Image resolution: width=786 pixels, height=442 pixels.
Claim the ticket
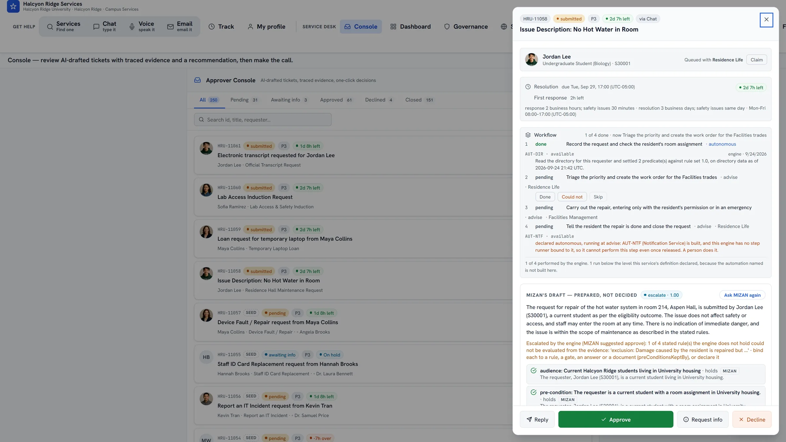point(757,60)
